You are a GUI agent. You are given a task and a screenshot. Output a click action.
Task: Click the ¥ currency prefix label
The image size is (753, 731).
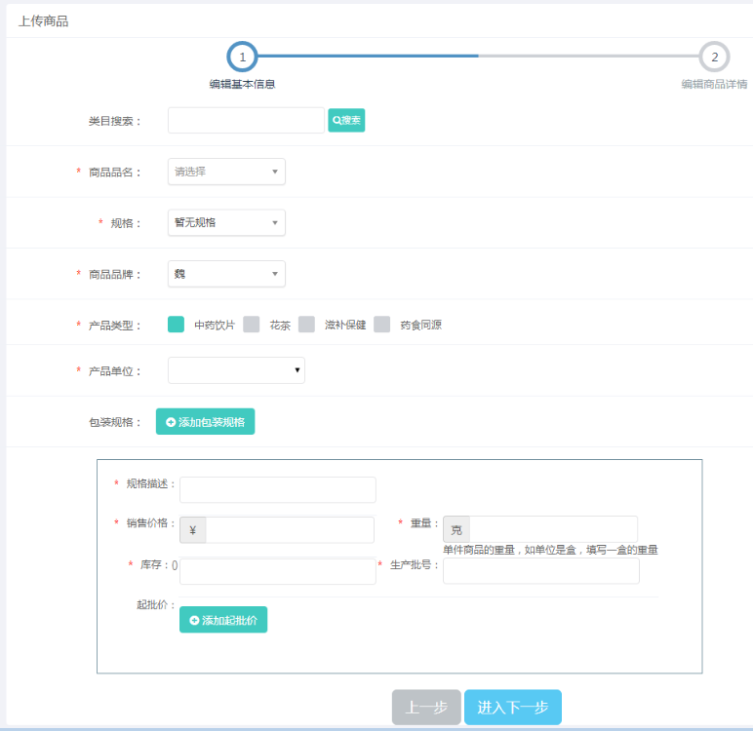tap(192, 530)
